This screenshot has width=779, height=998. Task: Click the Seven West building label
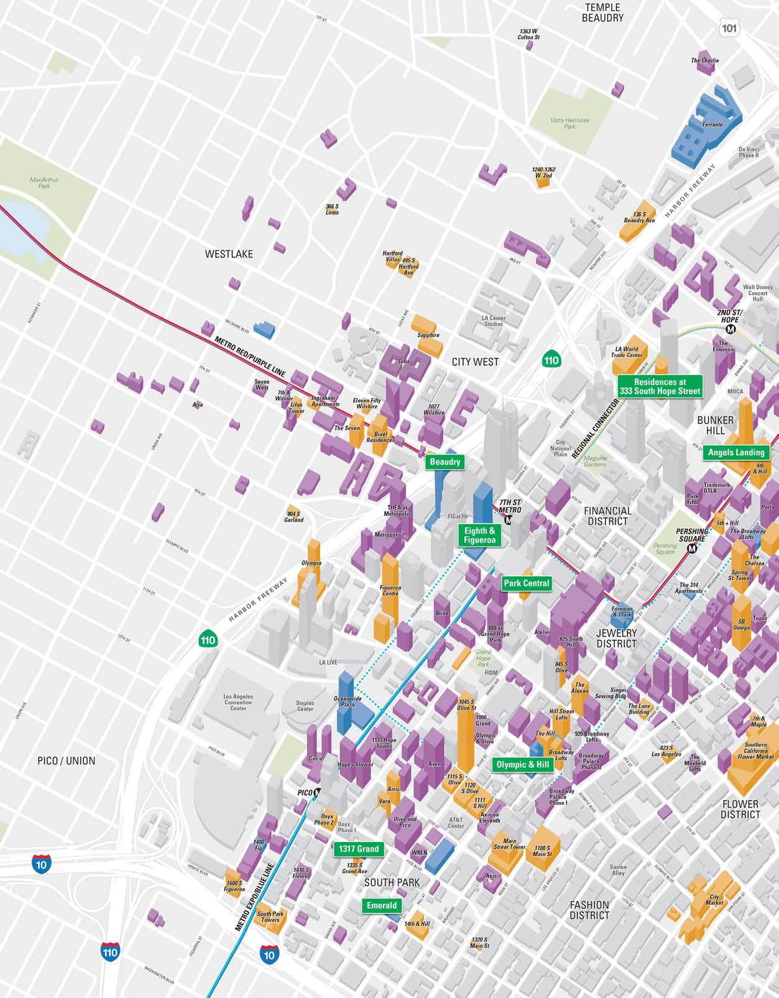pyautogui.click(x=262, y=384)
